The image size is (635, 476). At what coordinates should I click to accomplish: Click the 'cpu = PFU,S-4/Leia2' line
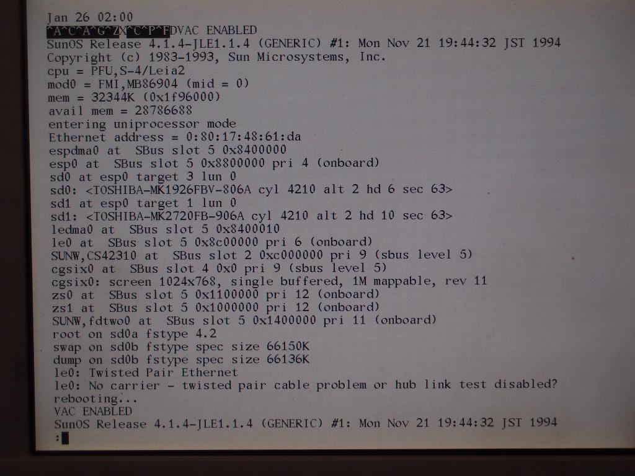click(x=116, y=71)
